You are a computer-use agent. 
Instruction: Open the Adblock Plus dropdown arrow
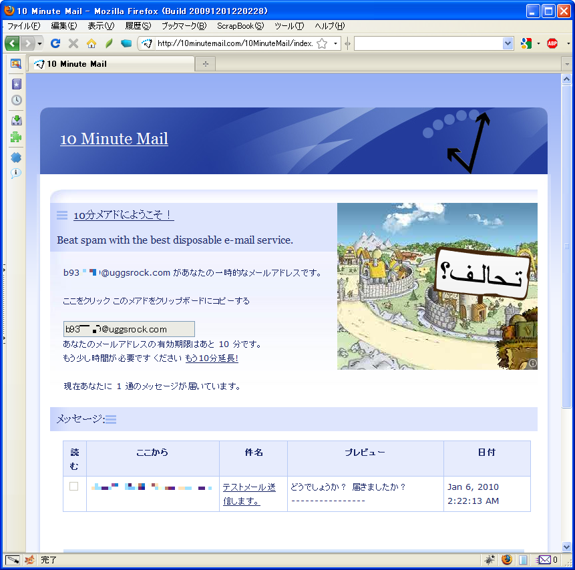568,43
